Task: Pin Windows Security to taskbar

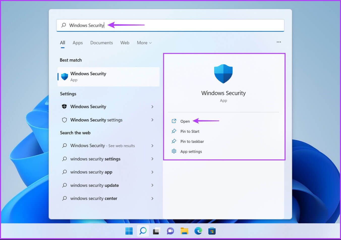Action: tap(192, 142)
